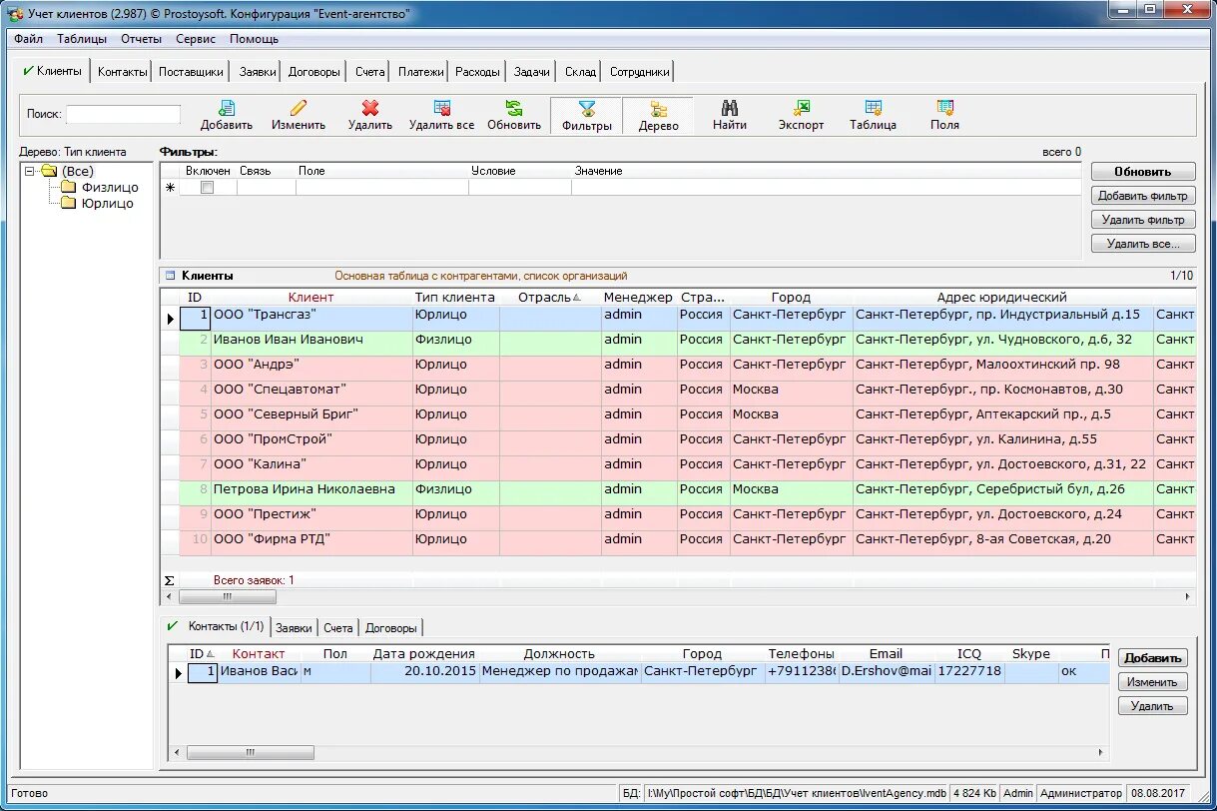Viewport: 1217px width, 811px height.
Task: Click the Удалить все toolbar icon
Action: click(x=442, y=108)
